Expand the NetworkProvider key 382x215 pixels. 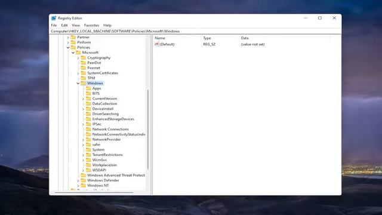pos(84,140)
